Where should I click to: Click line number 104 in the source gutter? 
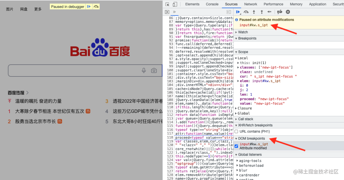point(170,85)
